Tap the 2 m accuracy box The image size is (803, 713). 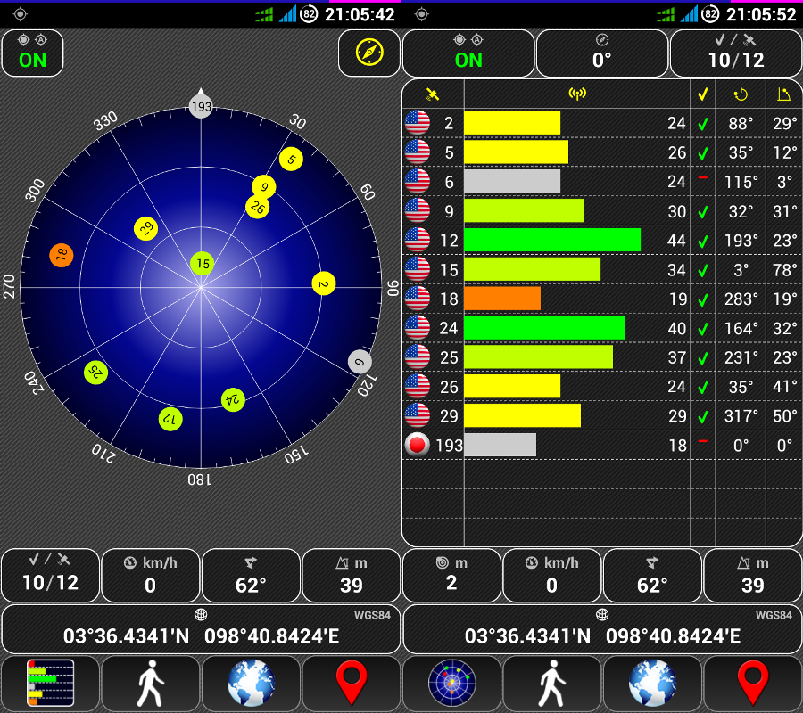[451, 576]
